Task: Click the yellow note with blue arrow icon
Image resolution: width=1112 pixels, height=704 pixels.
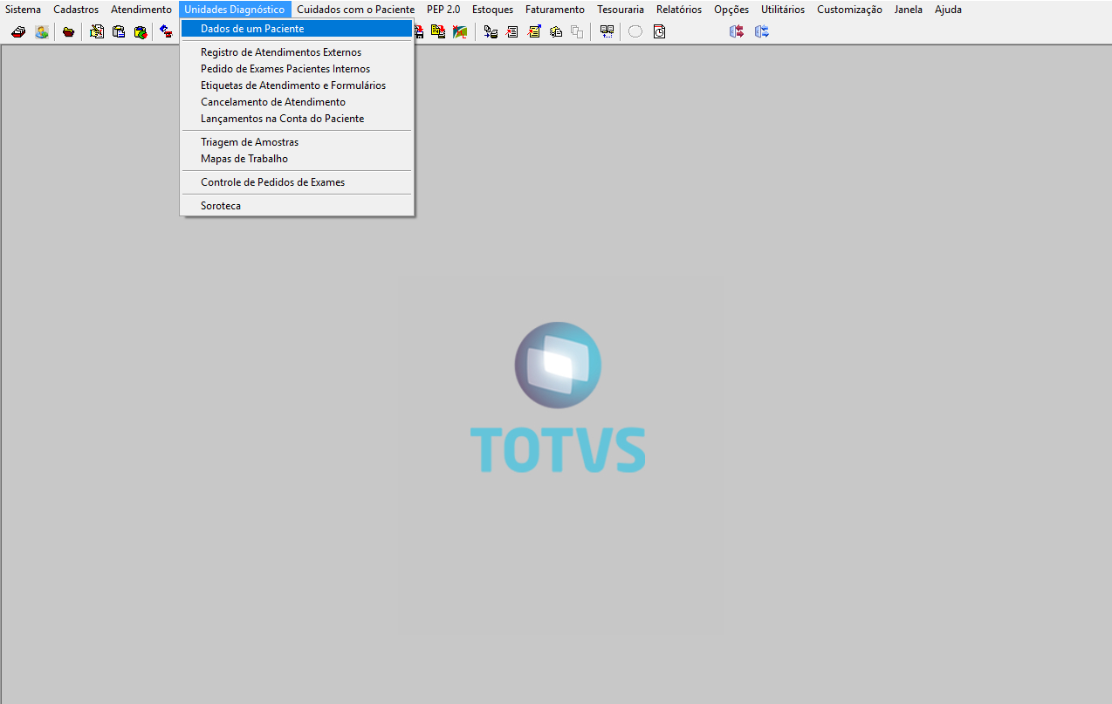Action: (x=534, y=31)
